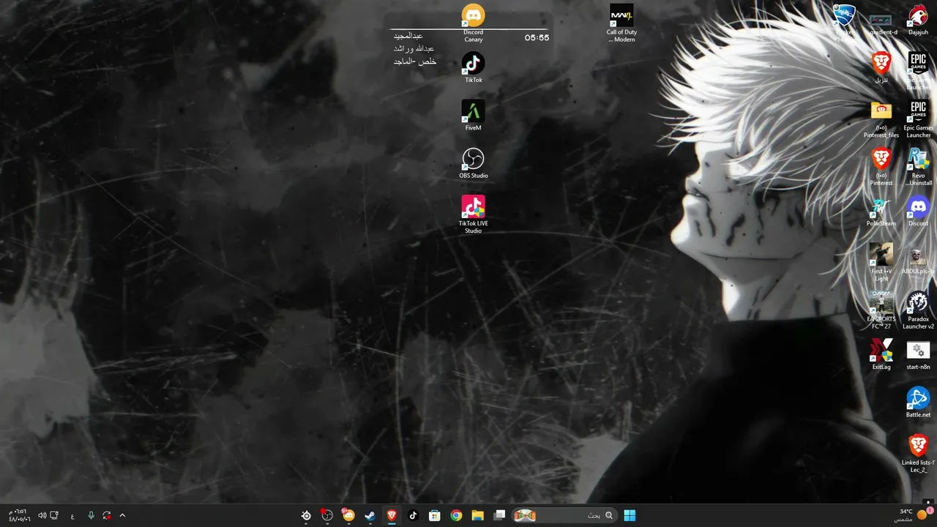The image size is (937, 527).
Task: Open the taskbar clock and calendar
Action: pyautogui.click(x=19, y=515)
